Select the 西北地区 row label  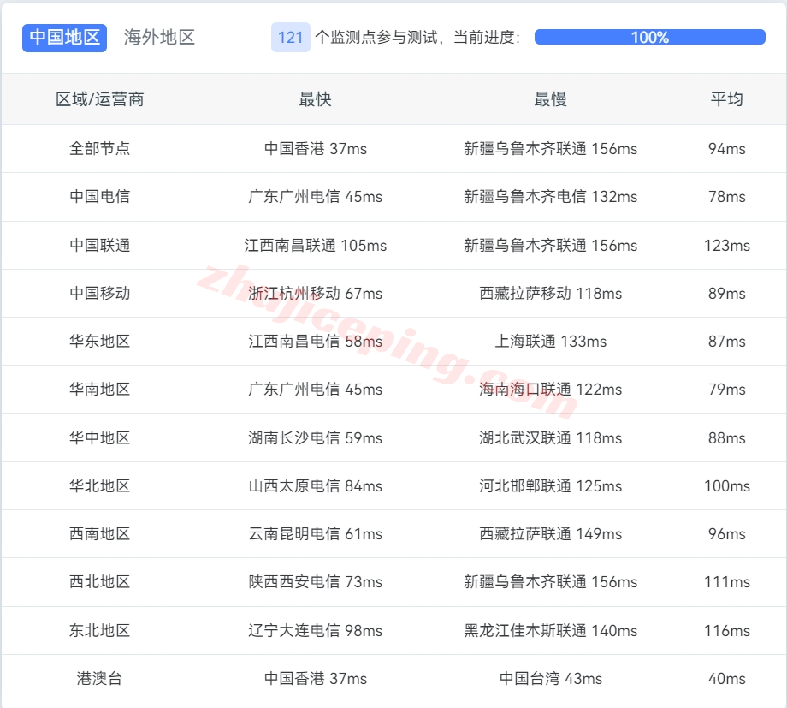point(100,582)
